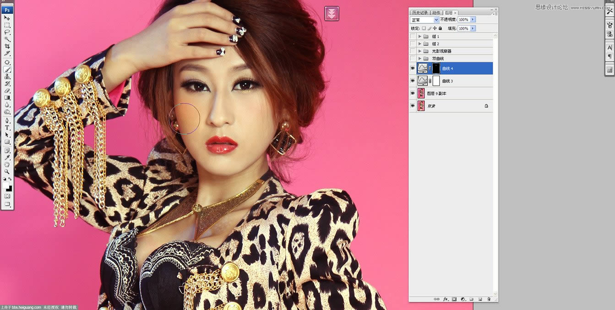Show visibility of 光影观察器 group
This screenshot has height=310, width=615.
[413, 51]
